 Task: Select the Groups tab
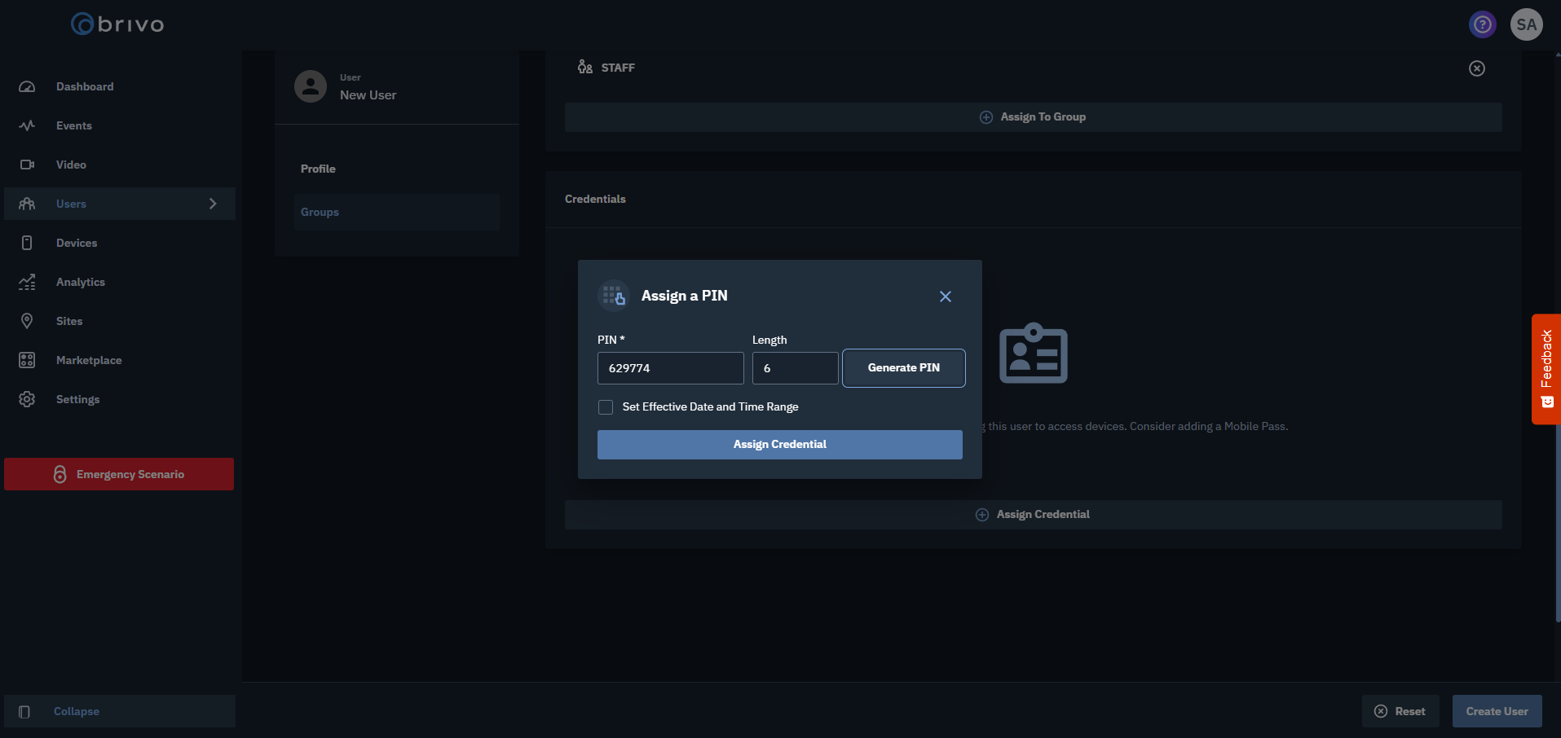coord(320,212)
